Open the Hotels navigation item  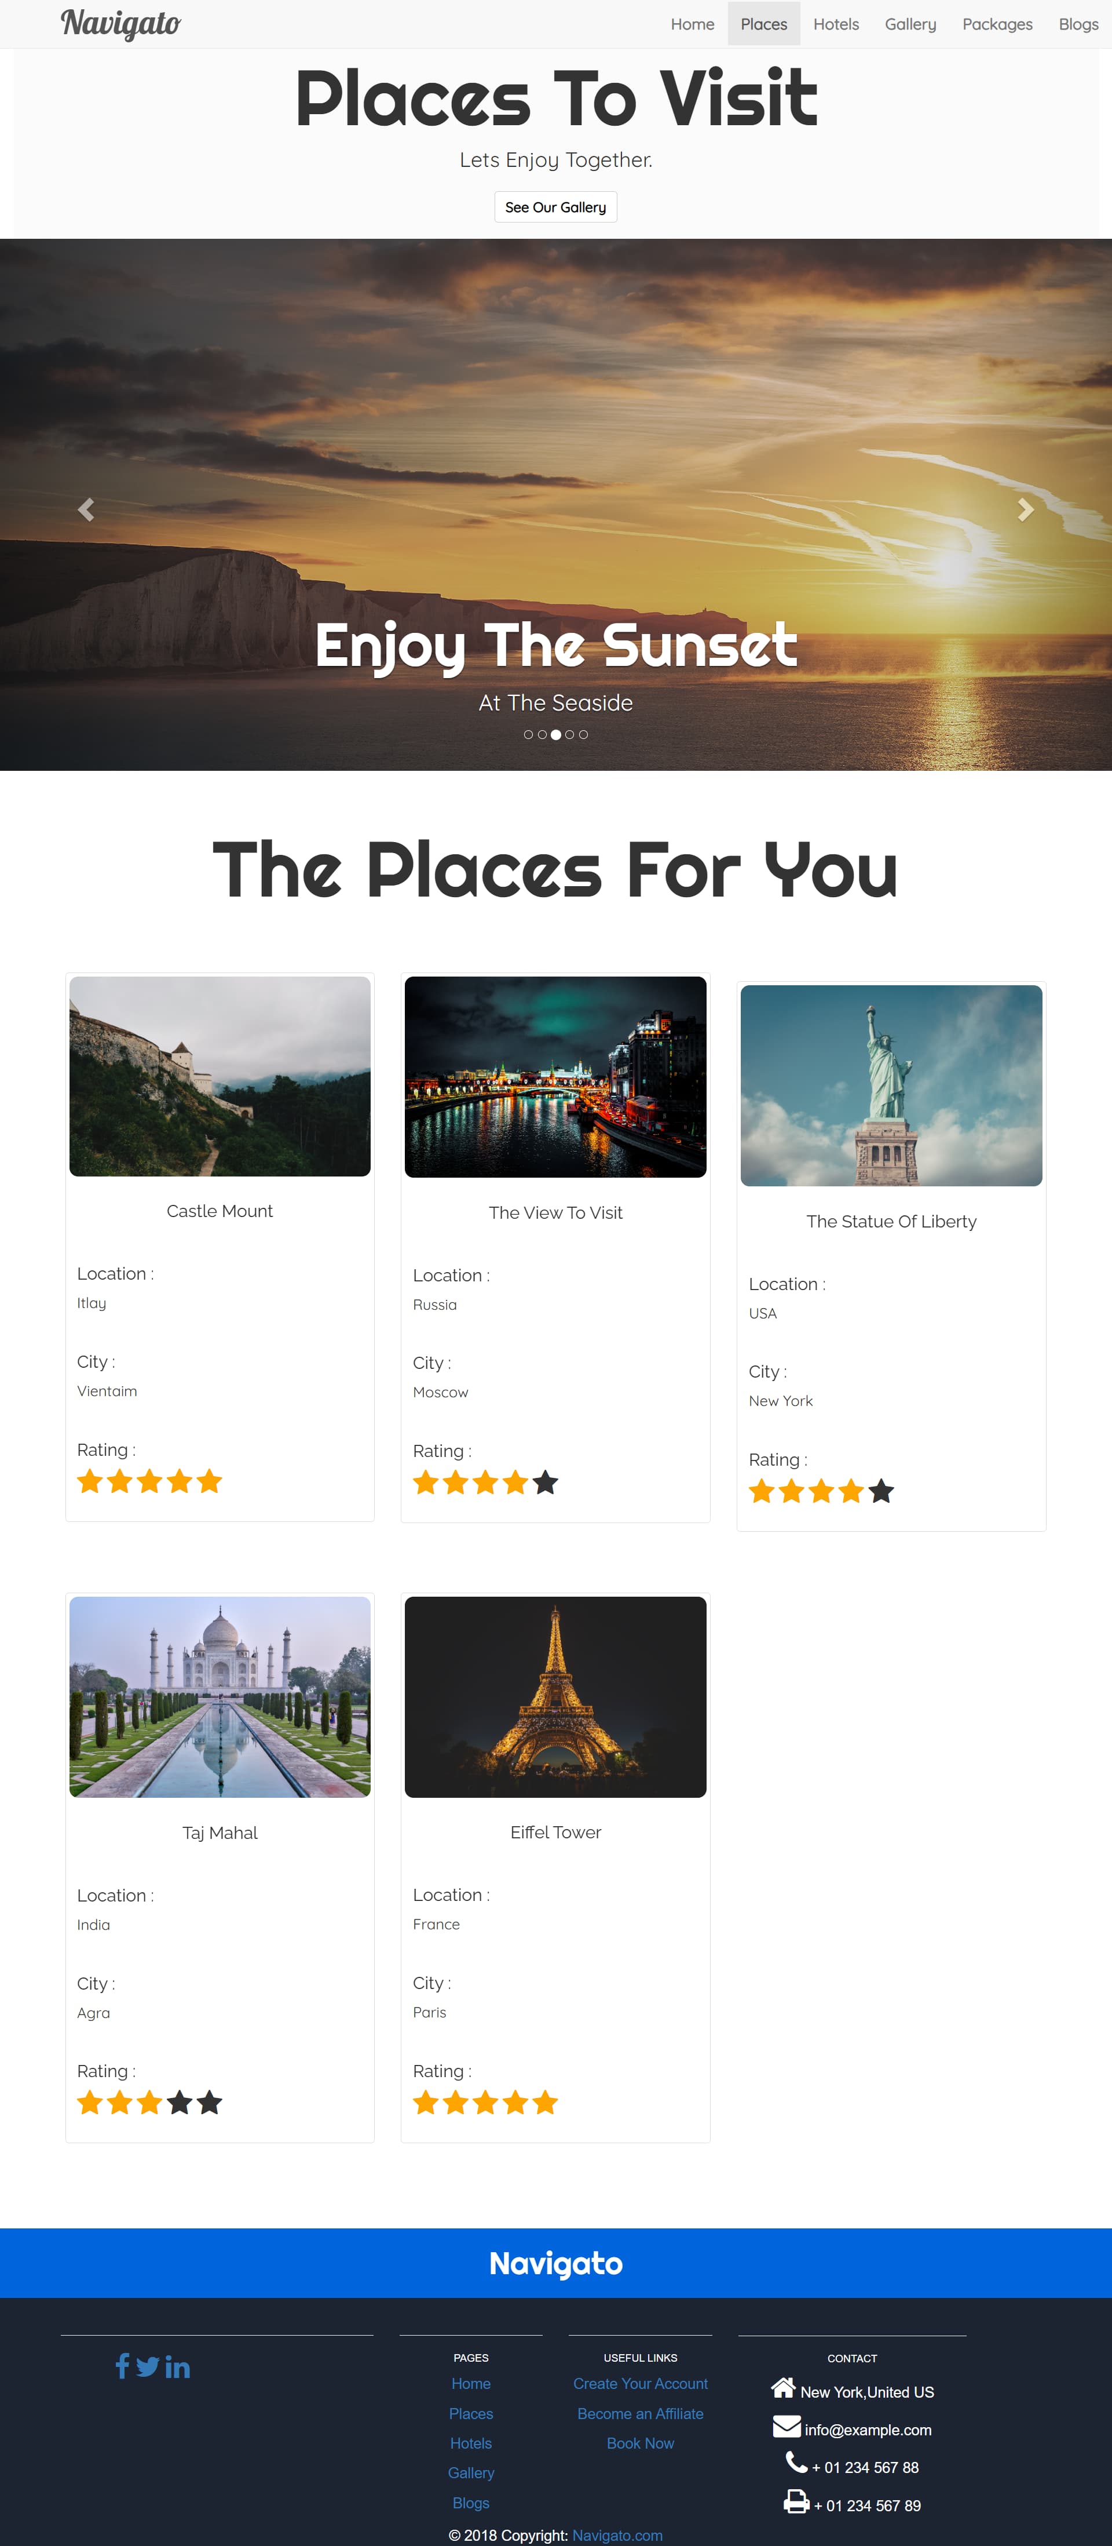click(x=836, y=24)
